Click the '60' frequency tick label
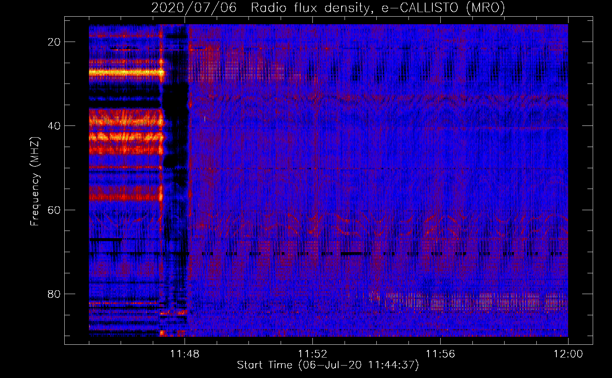The height and width of the screenshot is (378, 612). tap(54, 210)
